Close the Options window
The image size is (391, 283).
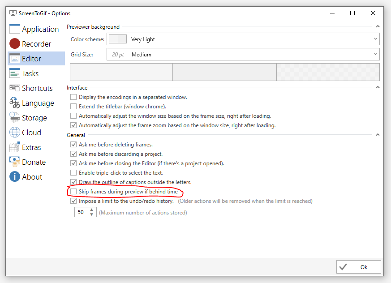click(x=373, y=13)
